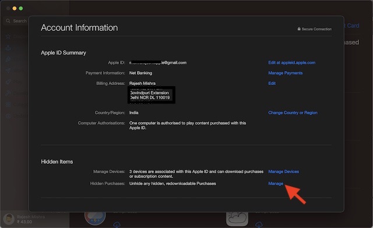
Task: Click the 3 devices are associated description
Action: click(196, 174)
